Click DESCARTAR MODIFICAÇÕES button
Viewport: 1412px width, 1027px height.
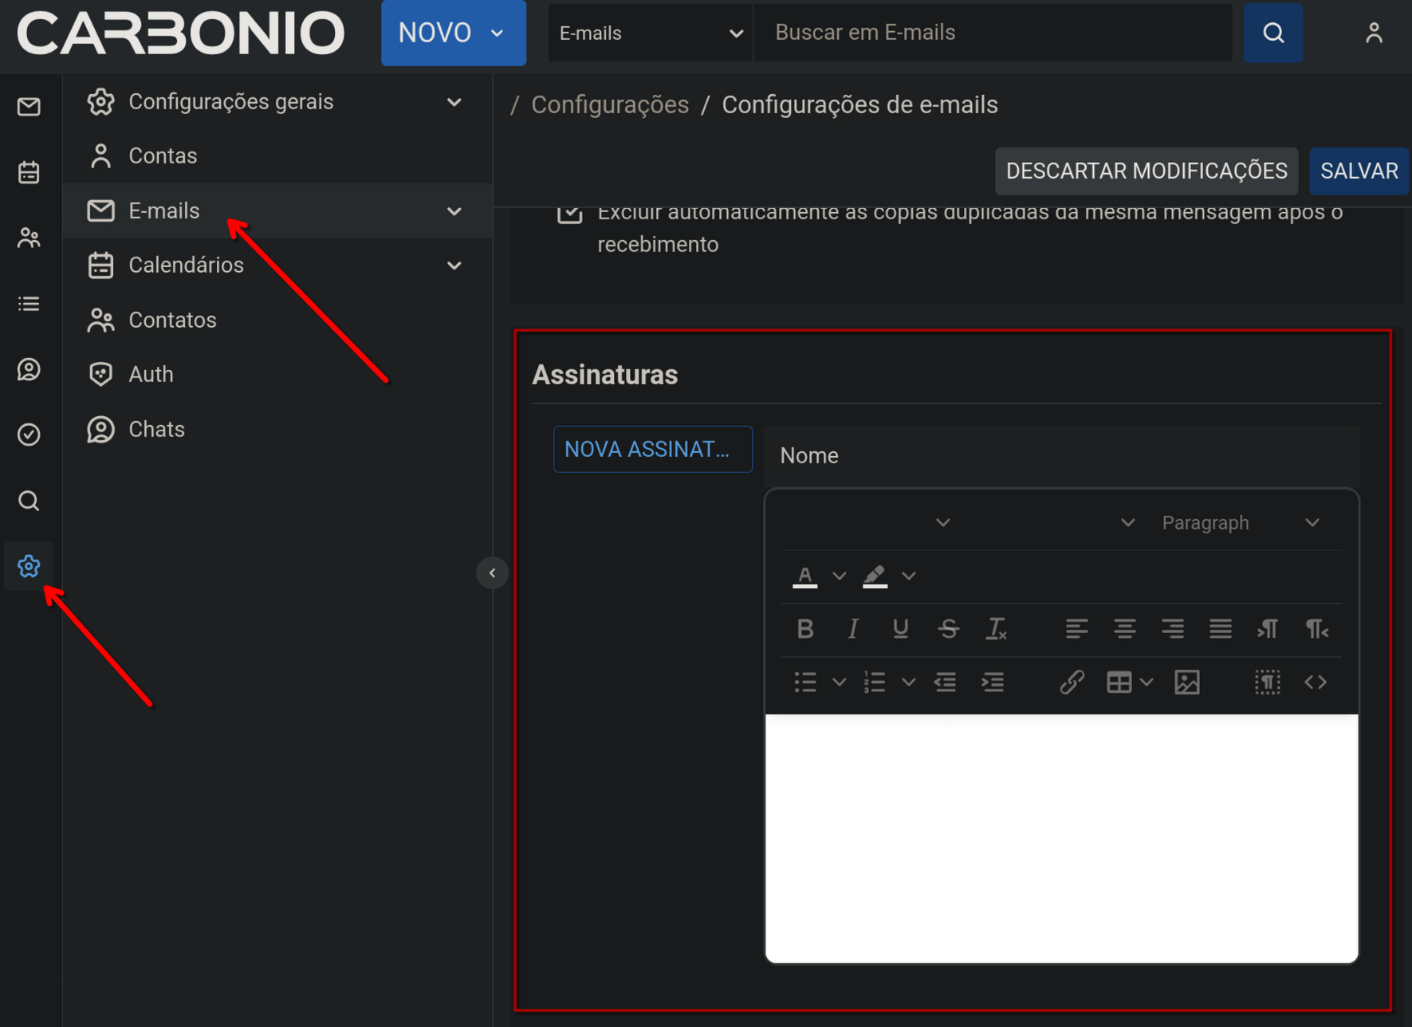(x=1147, y=171)
